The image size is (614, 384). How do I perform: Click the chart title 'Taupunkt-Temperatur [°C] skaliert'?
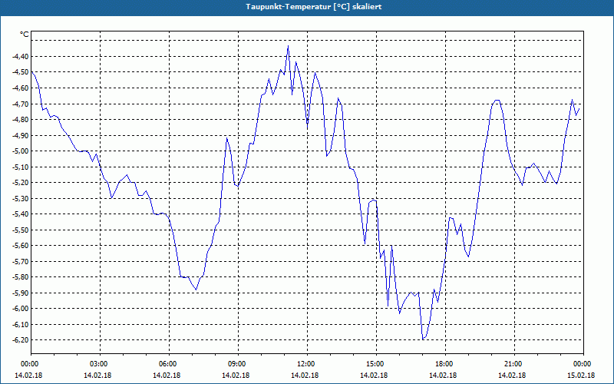pos(314,7)
